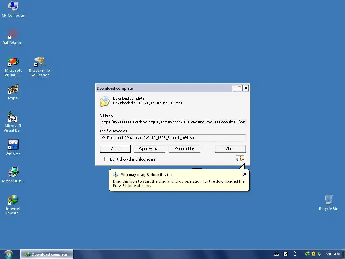
Task: Click the safely remove hardware tray icon
Action: click(x=319, y=254)
